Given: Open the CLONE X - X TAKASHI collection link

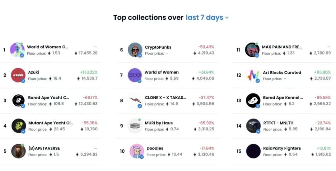Looking at the screenshot, I should pyautogui.click(x=165, y=98).
